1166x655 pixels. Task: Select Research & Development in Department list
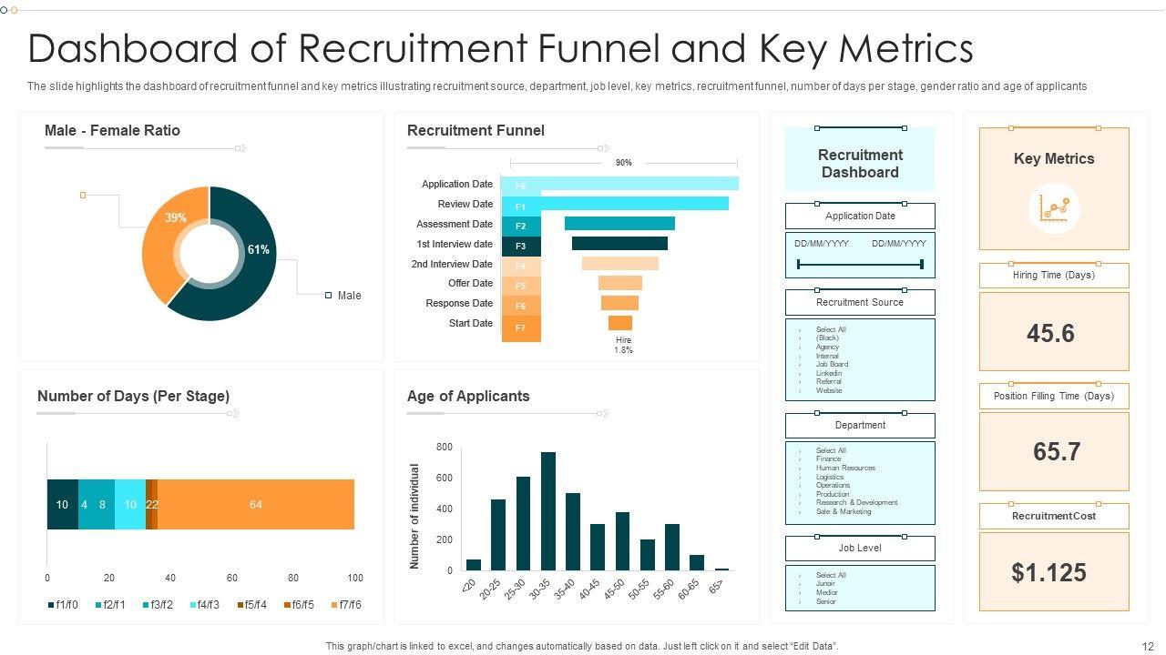click(856, 502)
